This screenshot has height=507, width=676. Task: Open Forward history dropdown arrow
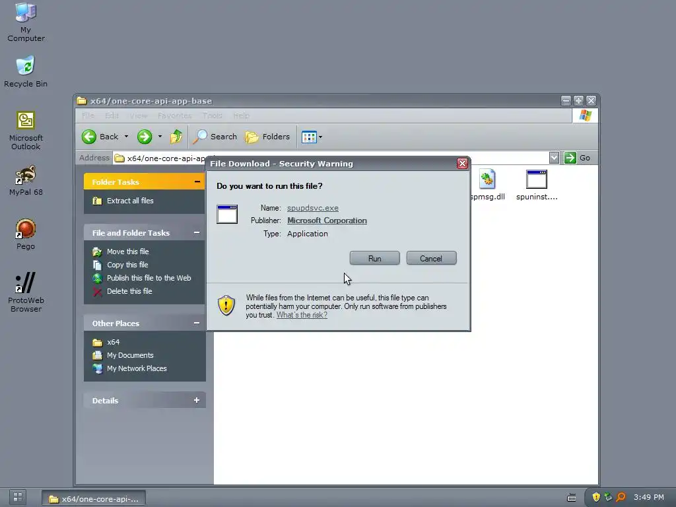click(x=160, y=137)
